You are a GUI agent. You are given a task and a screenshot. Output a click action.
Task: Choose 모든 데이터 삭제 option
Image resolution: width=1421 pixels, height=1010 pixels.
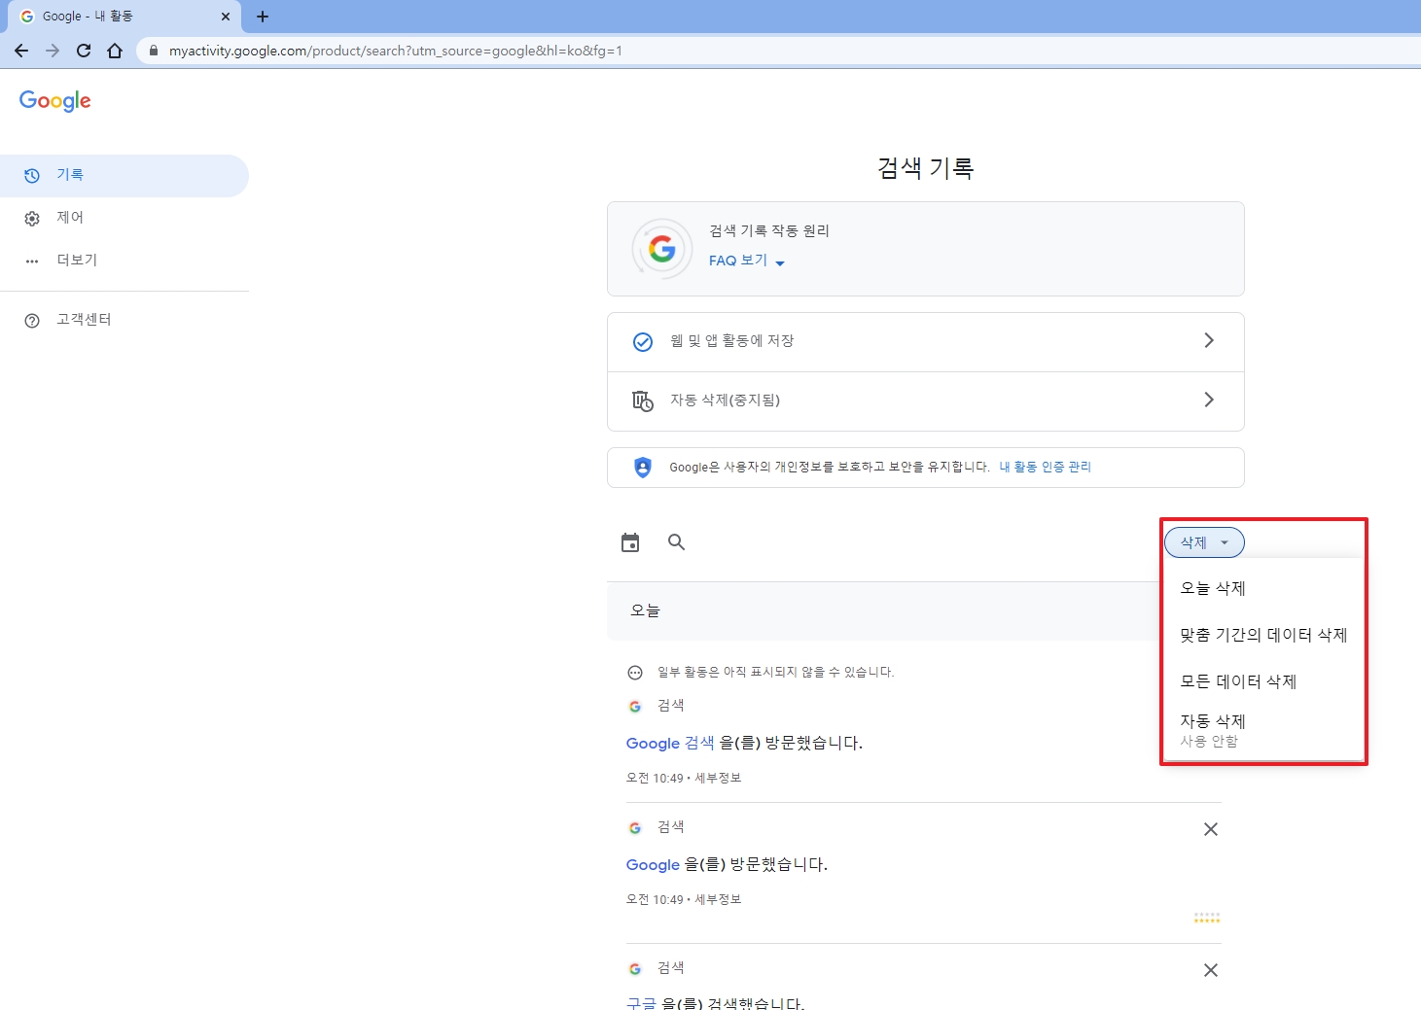click(1263, 681)
